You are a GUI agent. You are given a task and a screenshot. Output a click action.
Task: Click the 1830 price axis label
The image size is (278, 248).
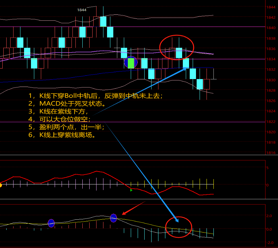click(271, 80)
